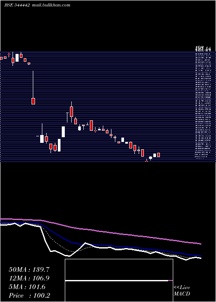The height and width of the screenshot is (302, 216).
Task: Click the 5MA : 101.6 value
Action: tap(27, 287)
